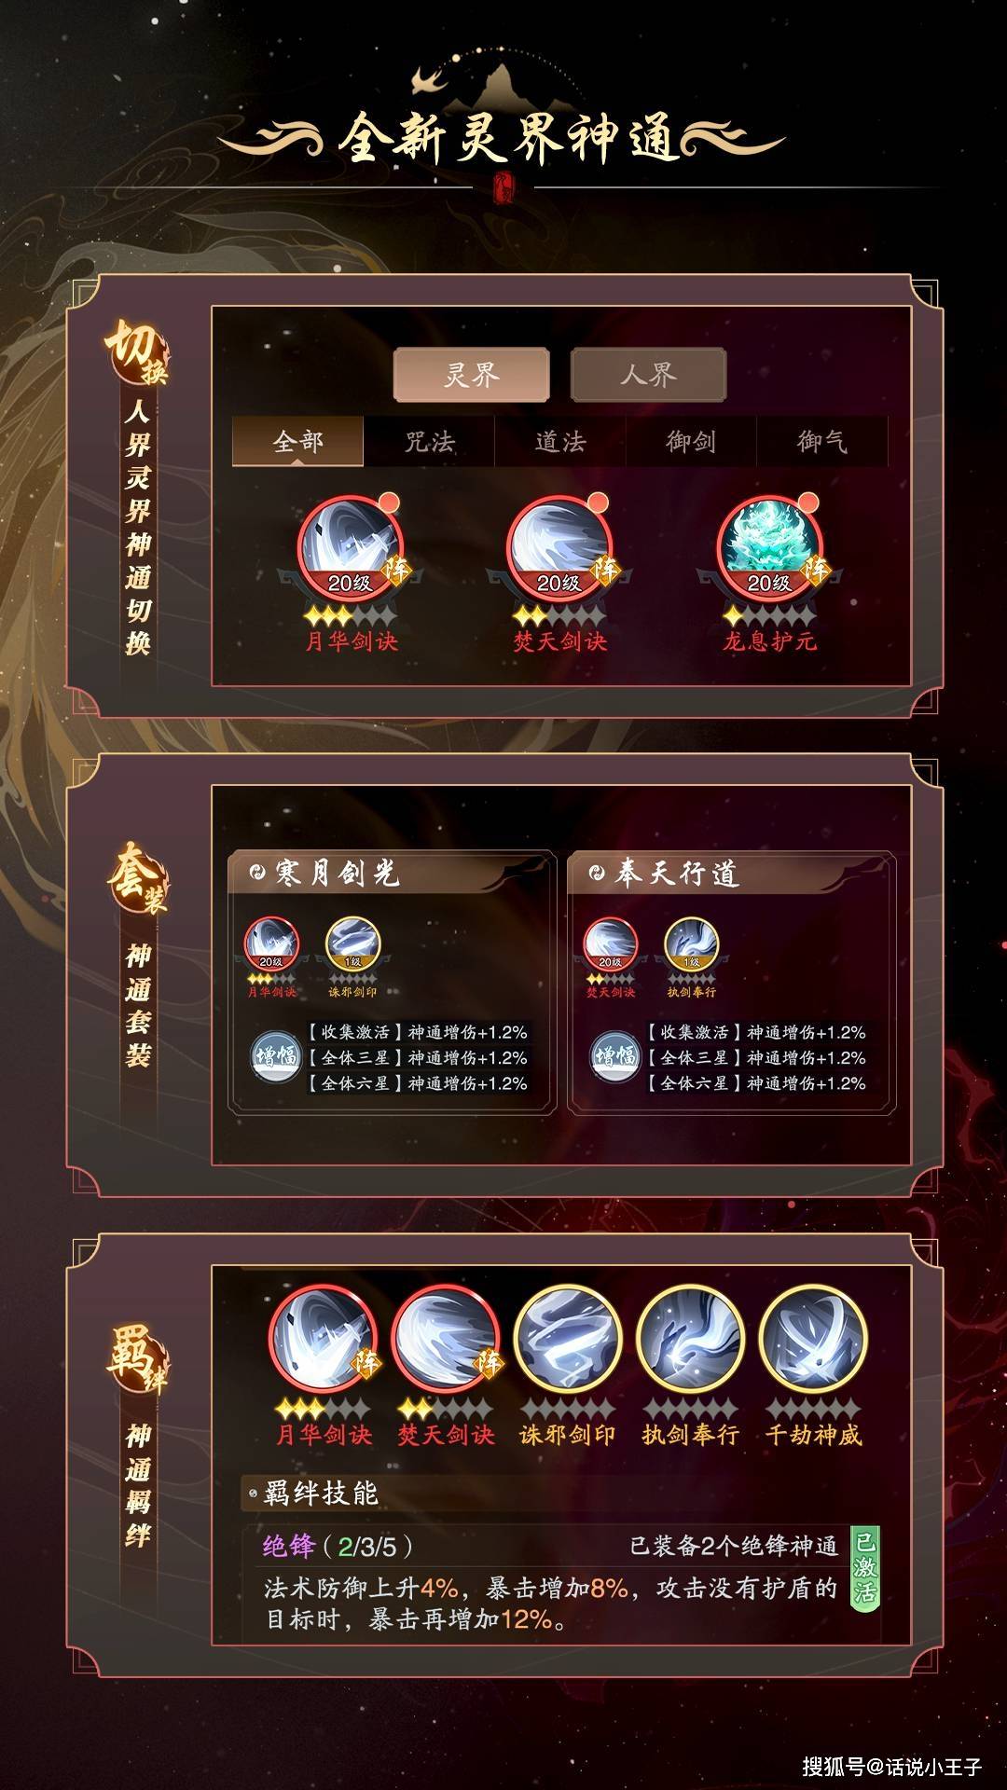Open the 增幅 icon under 寒月剑光
The image size is (1007, 1790).
[276, 1056]
